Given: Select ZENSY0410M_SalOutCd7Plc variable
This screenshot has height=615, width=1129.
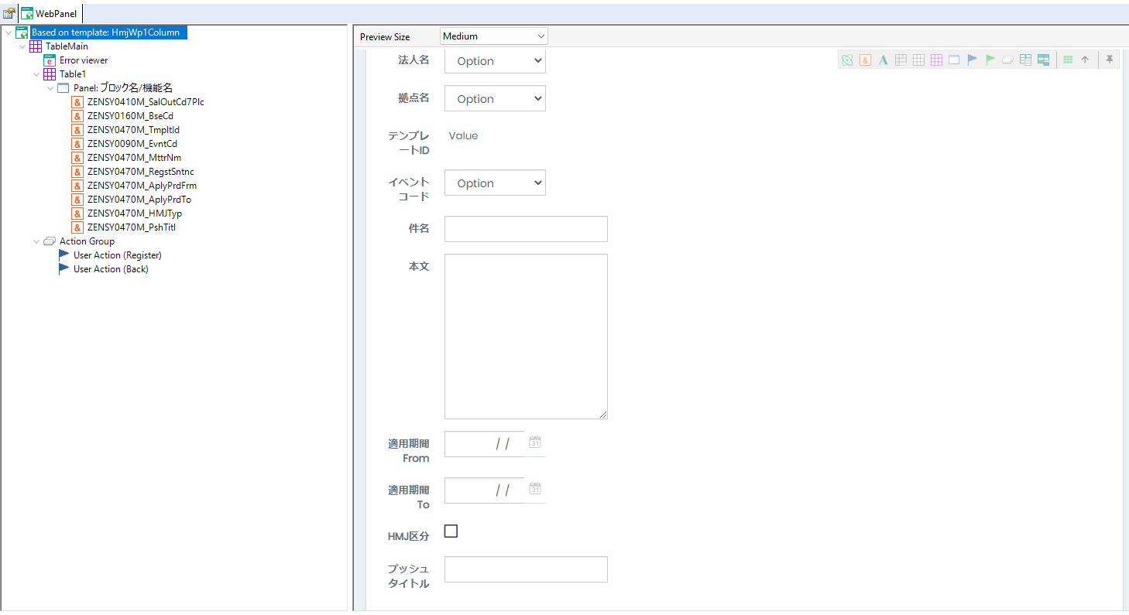Looking at the screenshot, I should [x=146, y=102].
